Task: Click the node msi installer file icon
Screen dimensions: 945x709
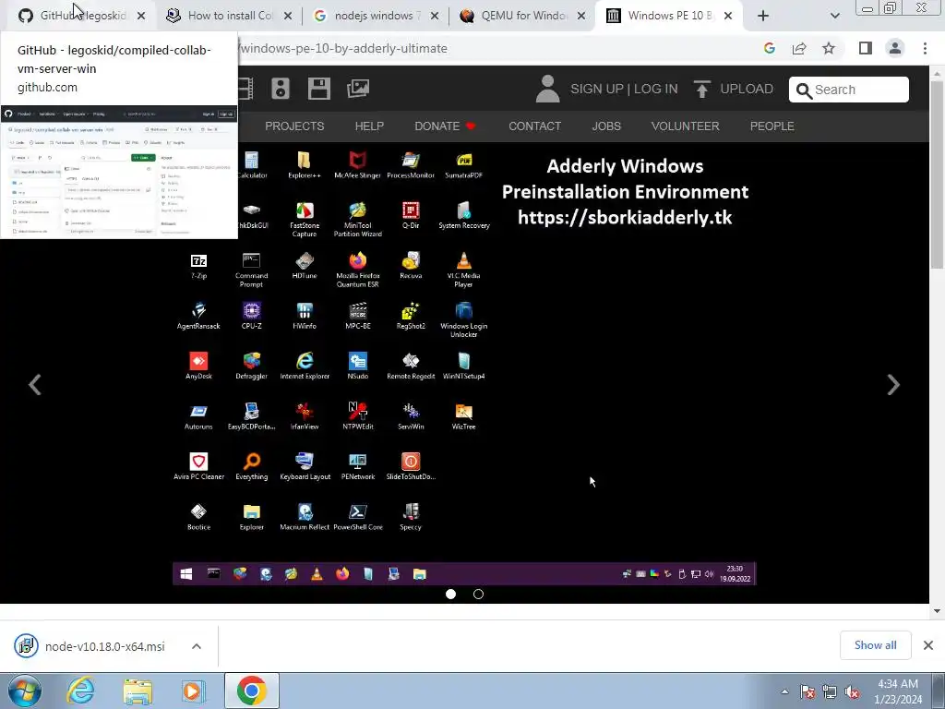Action: [26, 646]
